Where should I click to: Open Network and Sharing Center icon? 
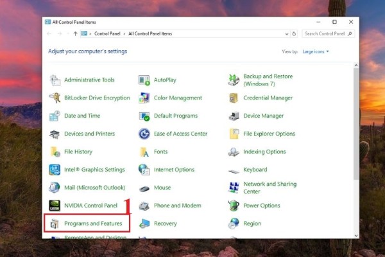point(234,188)
